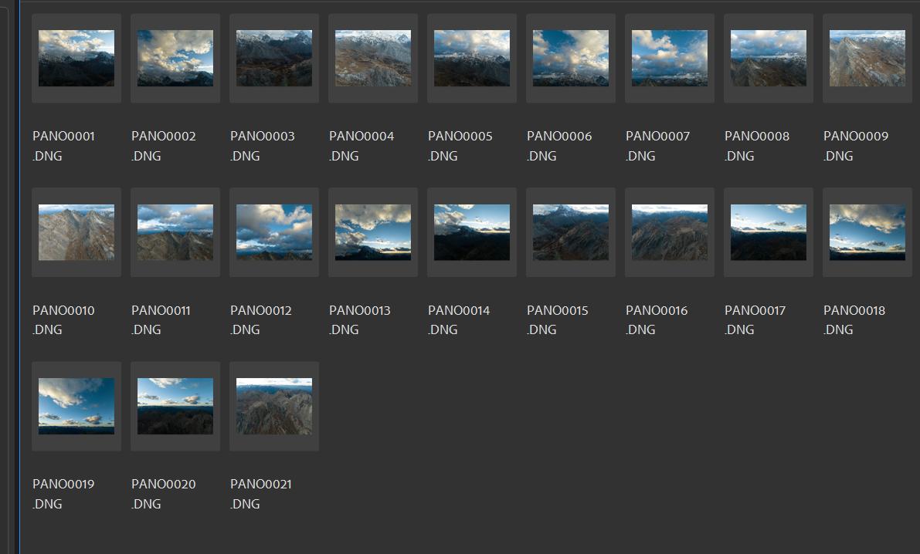Click the PANO0003.DNG file name
Viewport: 920px width, 554px height.
click(263, 146)
